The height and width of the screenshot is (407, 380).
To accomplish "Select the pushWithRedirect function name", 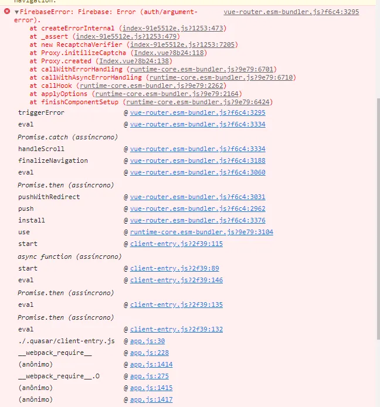I will point(49,197).
